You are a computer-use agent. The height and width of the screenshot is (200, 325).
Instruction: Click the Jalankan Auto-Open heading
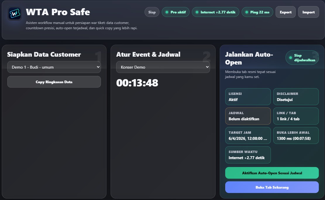click(249, 58)
